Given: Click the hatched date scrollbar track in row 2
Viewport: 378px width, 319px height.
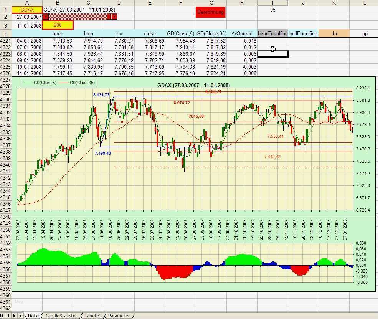Looking at the screenshot, I should tap(78, 17).
